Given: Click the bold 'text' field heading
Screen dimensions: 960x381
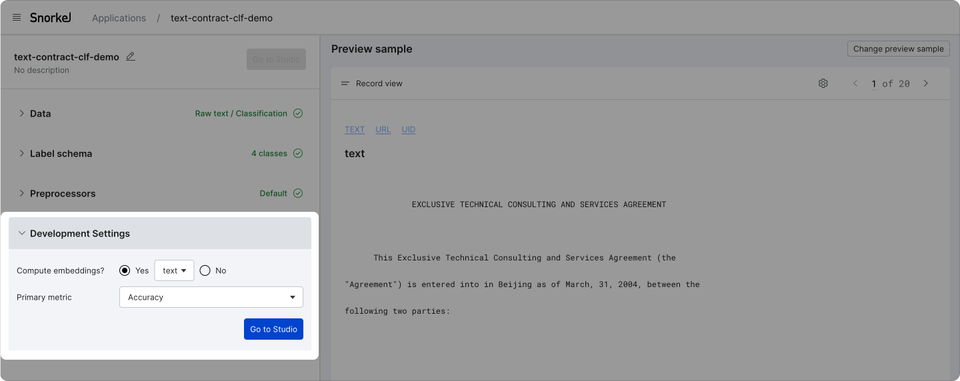Looking at the screenshot, I should tap(355, 153).
